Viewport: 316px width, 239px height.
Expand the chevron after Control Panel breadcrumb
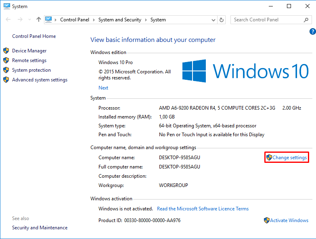click(x=94, y=20)
